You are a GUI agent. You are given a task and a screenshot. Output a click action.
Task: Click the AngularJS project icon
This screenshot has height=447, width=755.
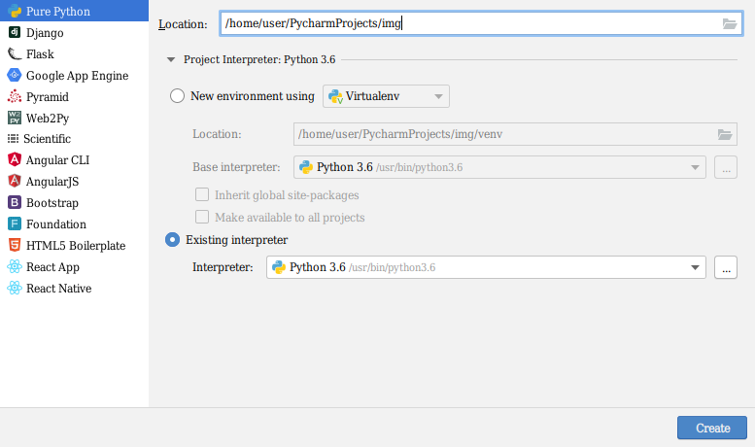[15, 181]
